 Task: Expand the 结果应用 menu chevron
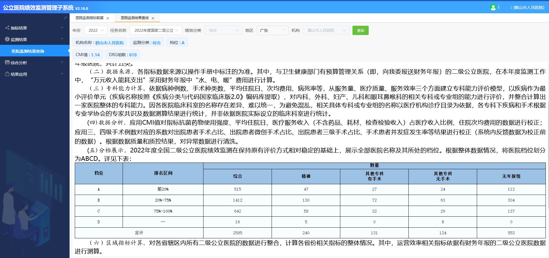pos(62,74)
